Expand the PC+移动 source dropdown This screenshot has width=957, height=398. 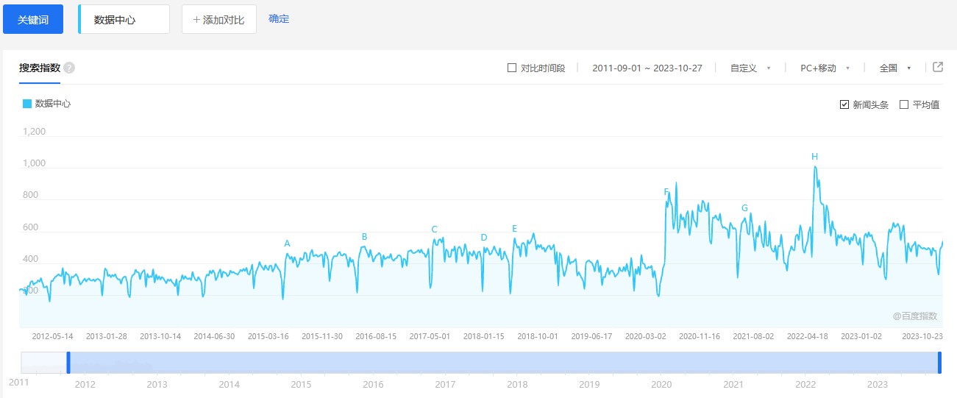click(x=825, y=68)
